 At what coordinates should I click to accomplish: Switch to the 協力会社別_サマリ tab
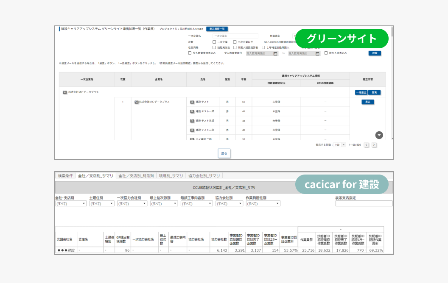pos(204,176)
